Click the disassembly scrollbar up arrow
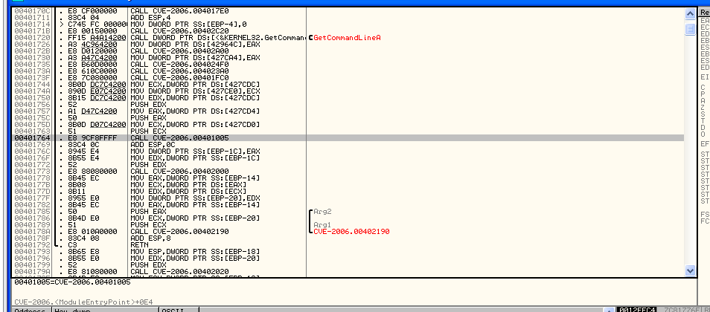 [x=690, y=14]
